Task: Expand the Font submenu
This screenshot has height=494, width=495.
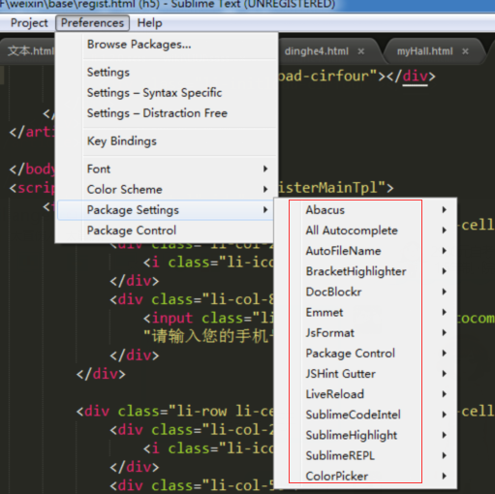Action: (x=167, y=169)
